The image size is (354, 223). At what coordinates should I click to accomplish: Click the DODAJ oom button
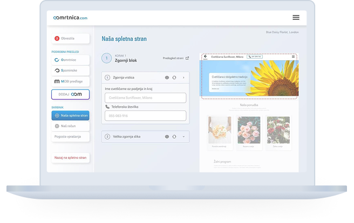[70, 94]
